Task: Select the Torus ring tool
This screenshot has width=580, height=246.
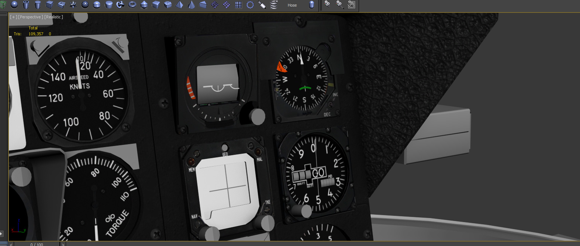Action: tap(132, 5)
